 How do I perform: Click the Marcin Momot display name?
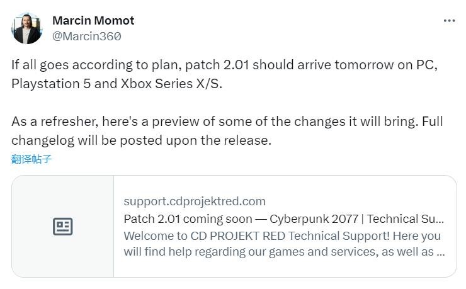coord(93,20)
